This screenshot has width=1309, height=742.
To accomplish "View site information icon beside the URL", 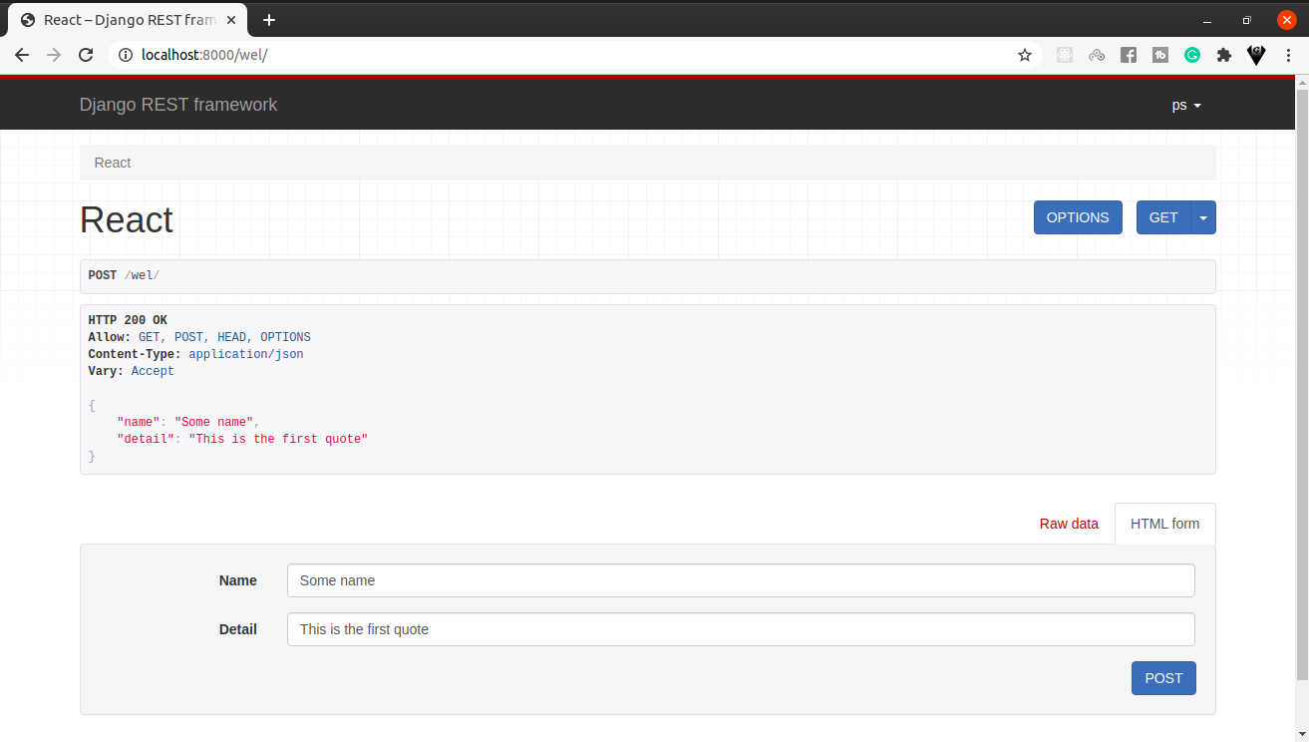I will pos(125,55).
